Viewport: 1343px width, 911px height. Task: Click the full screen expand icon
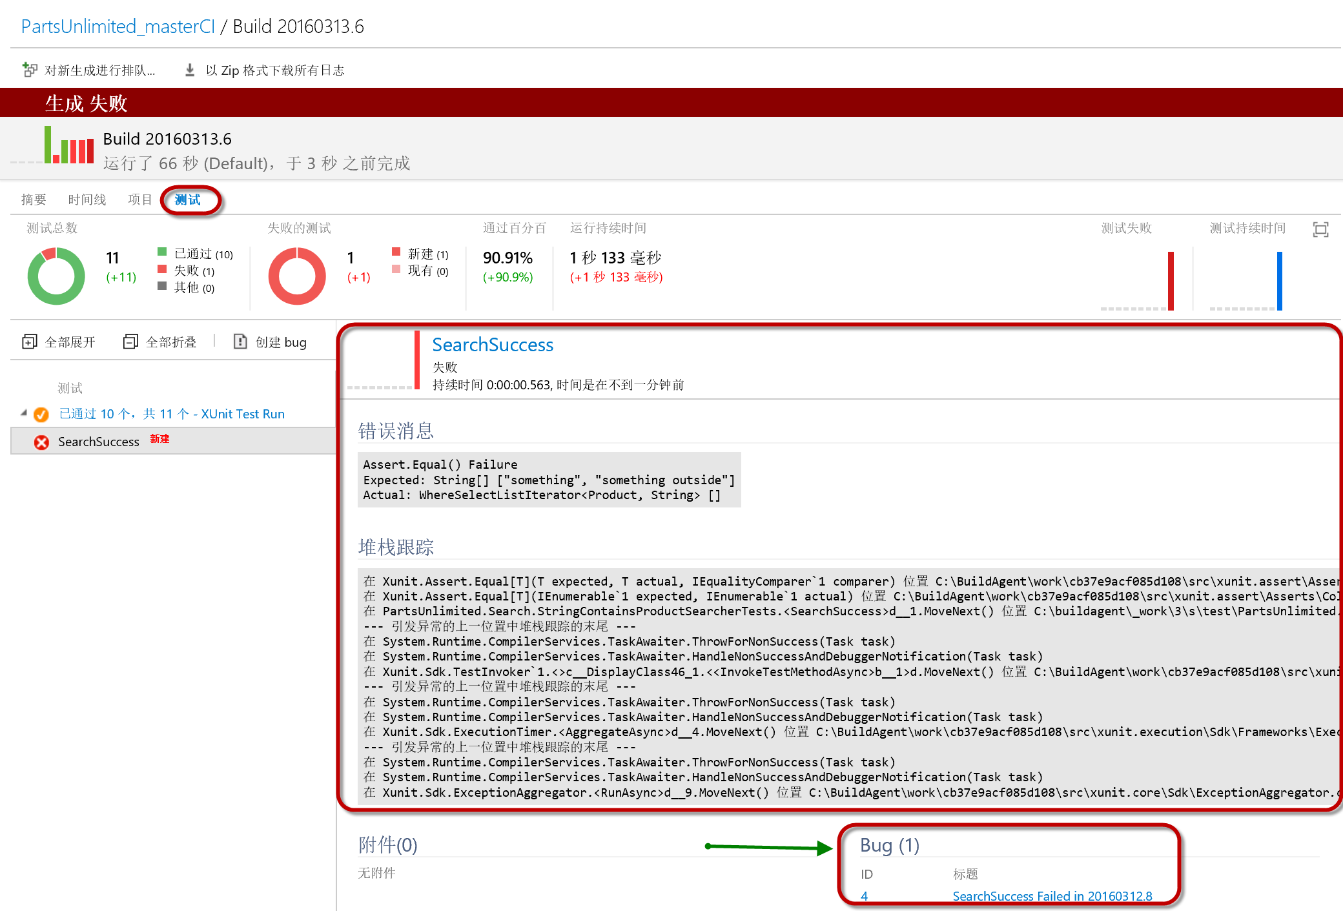click(x=1320, y=229)
